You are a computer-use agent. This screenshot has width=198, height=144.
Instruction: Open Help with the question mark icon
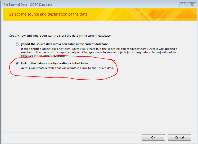point(183,5)
